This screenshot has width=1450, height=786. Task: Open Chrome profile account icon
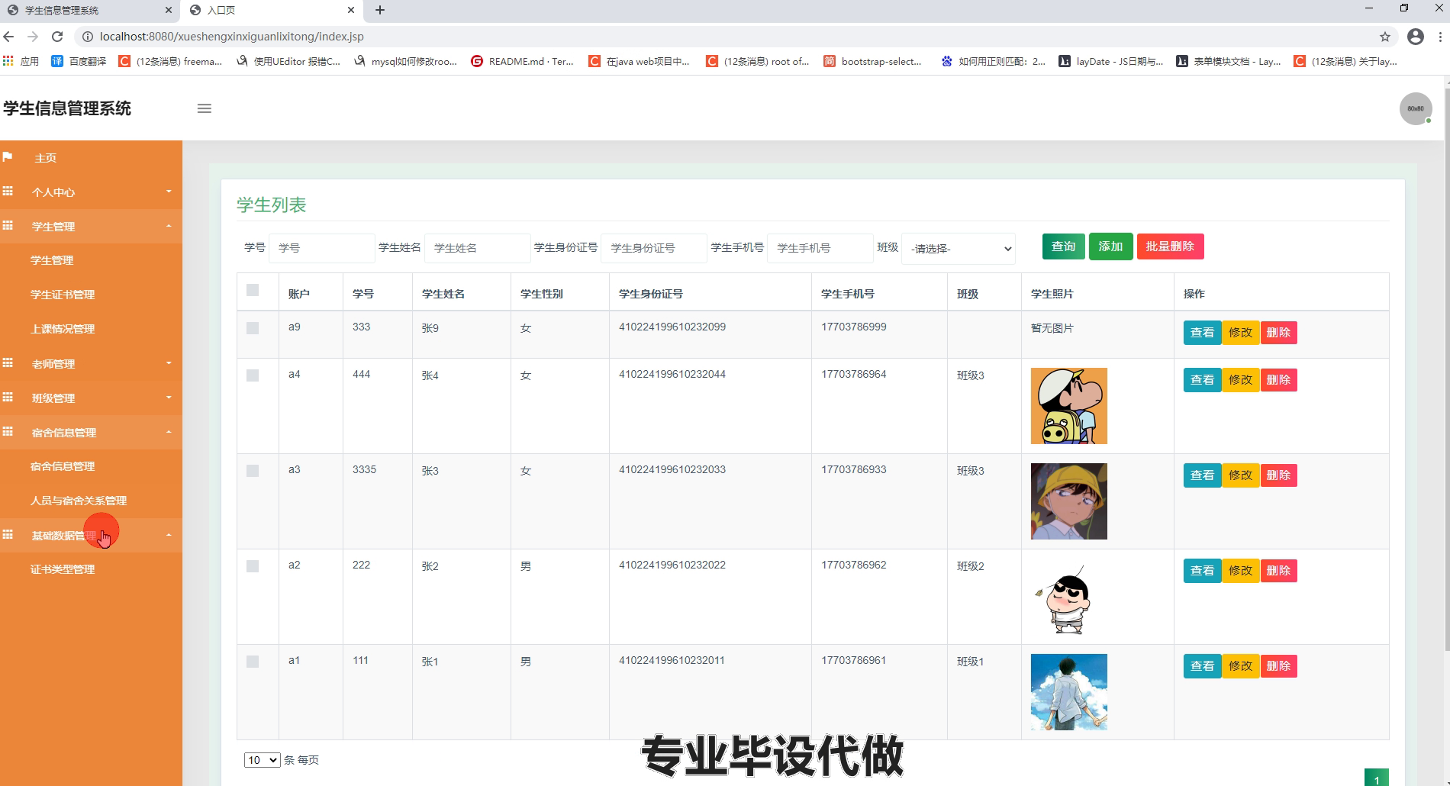[x=1416, y=37]
